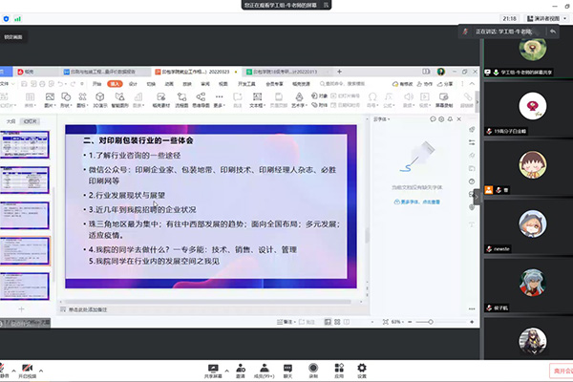Open the 设置 settings gear icon

(x=362, y=367)
